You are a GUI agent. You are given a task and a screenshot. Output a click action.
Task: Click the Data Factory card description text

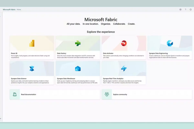pyautogui.click(x=76, y=57)
